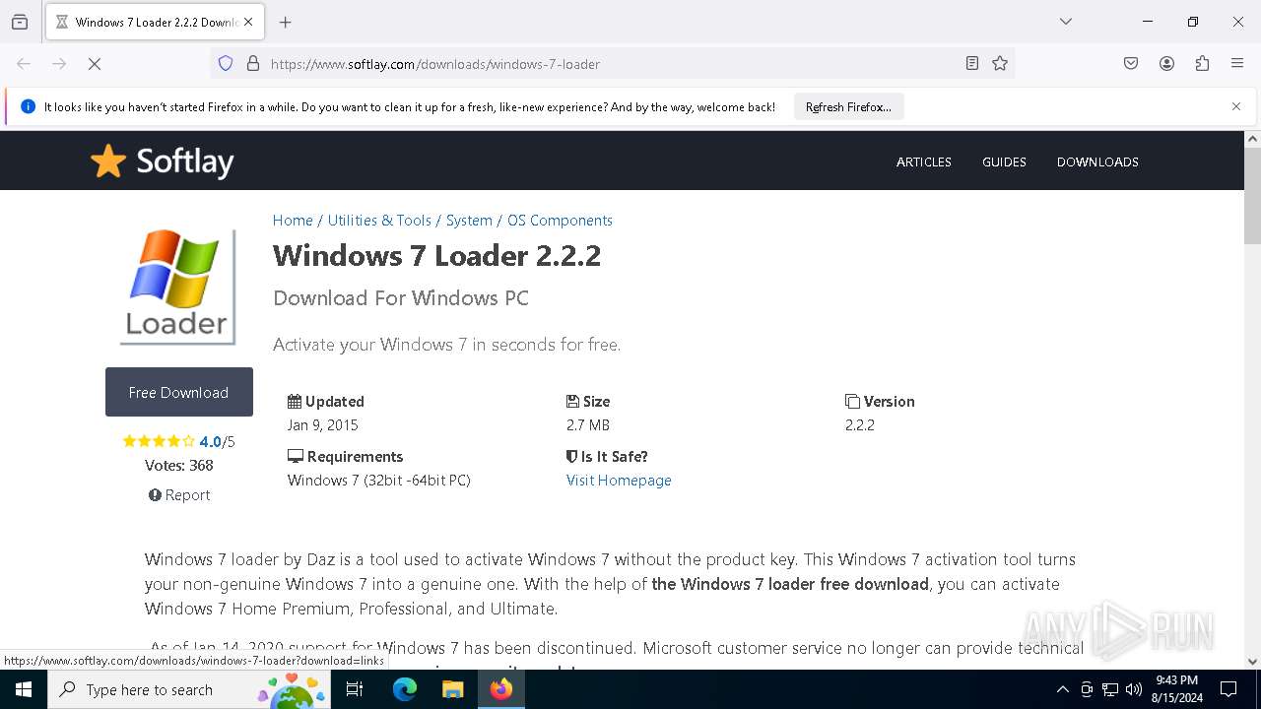This screenshot has height=709, width=1261.
Task: Follow the System breadcrumb link
Action: pos(469,221)
